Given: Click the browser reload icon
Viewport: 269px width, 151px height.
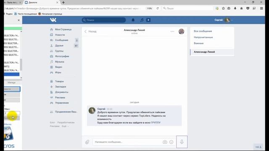Looking at the screenshot, I should pos(158,8).
